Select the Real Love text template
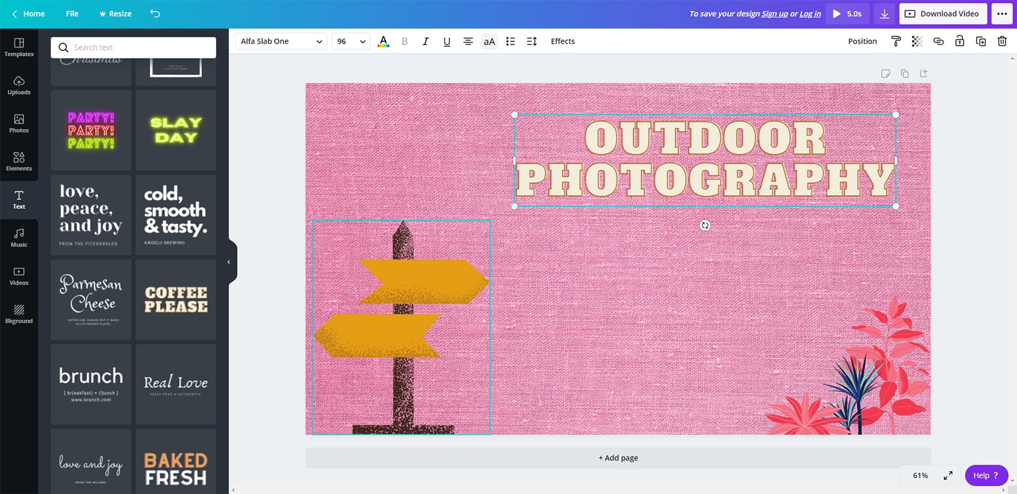The width and height of the screenshot is (1017, 494). pos(176,385)
